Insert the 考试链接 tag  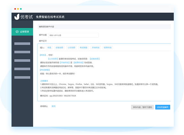click(x=84, y=48)
